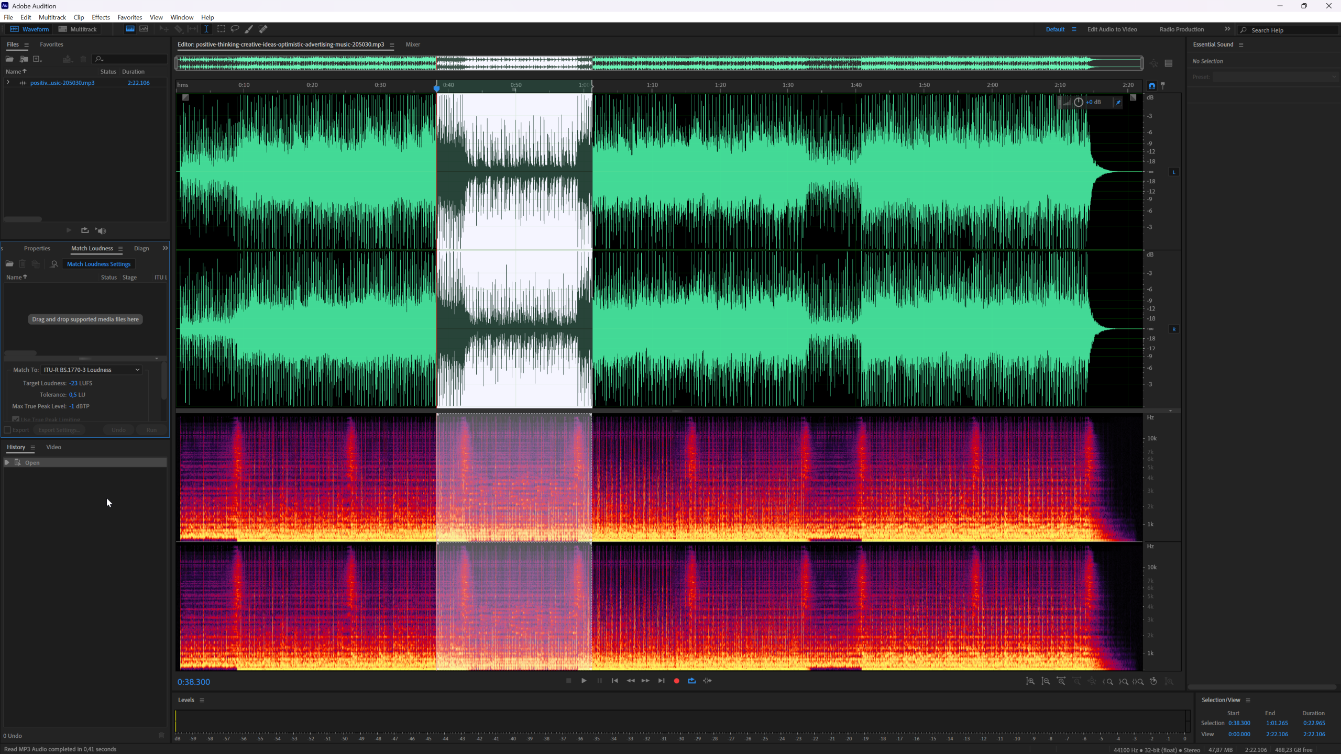Expand the workspace overflow chevron menu
Viewport: 1341px width, 754px height.
click(x=1227, y=29)
